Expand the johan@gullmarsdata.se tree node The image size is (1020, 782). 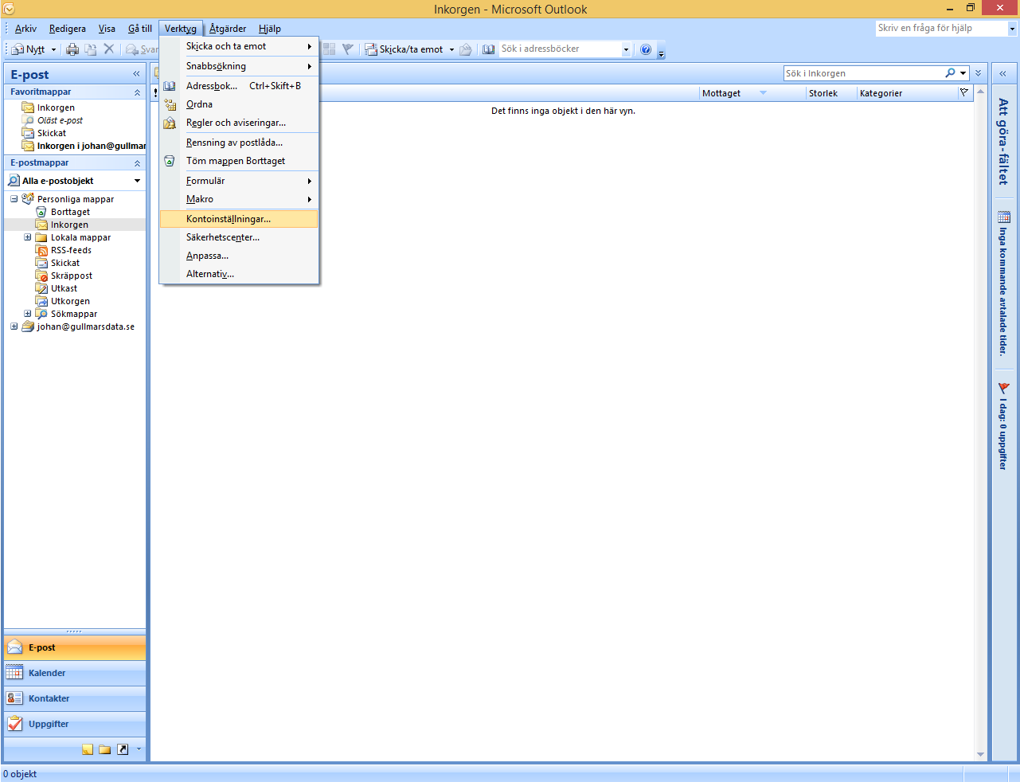click(14, 326)
